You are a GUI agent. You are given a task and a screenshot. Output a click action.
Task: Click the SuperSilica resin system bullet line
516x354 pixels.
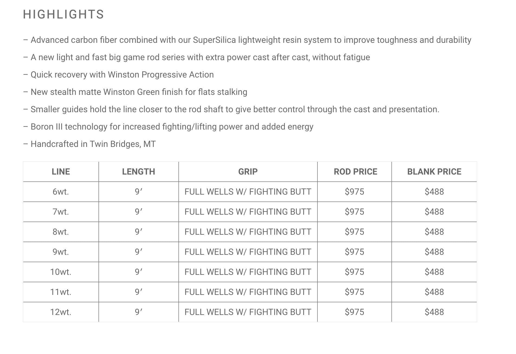[x=247, y=40]
